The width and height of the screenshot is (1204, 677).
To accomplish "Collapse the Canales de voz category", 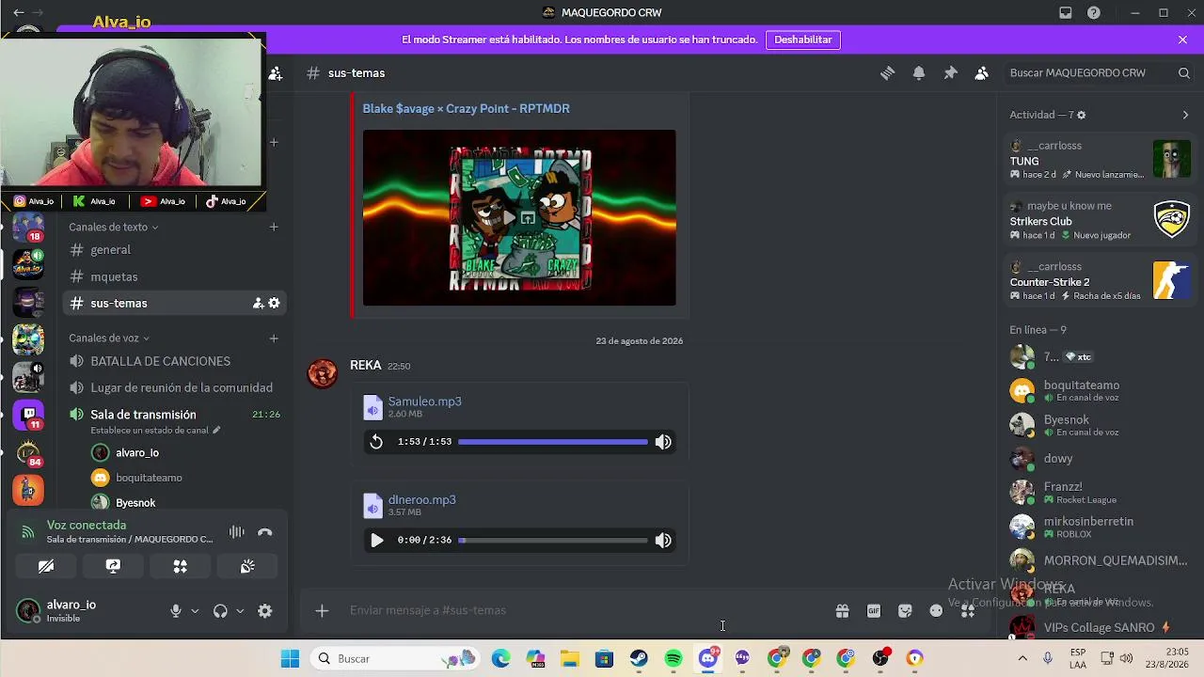I will [108, 338].
